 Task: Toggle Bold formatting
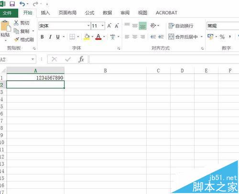pos(42,37)
